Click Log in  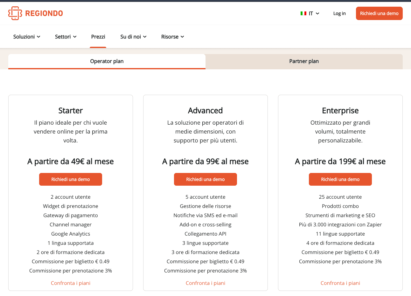339,13
